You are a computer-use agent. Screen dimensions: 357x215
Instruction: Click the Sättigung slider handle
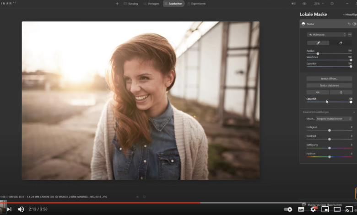pyautogui.click(x=329, y=148)
